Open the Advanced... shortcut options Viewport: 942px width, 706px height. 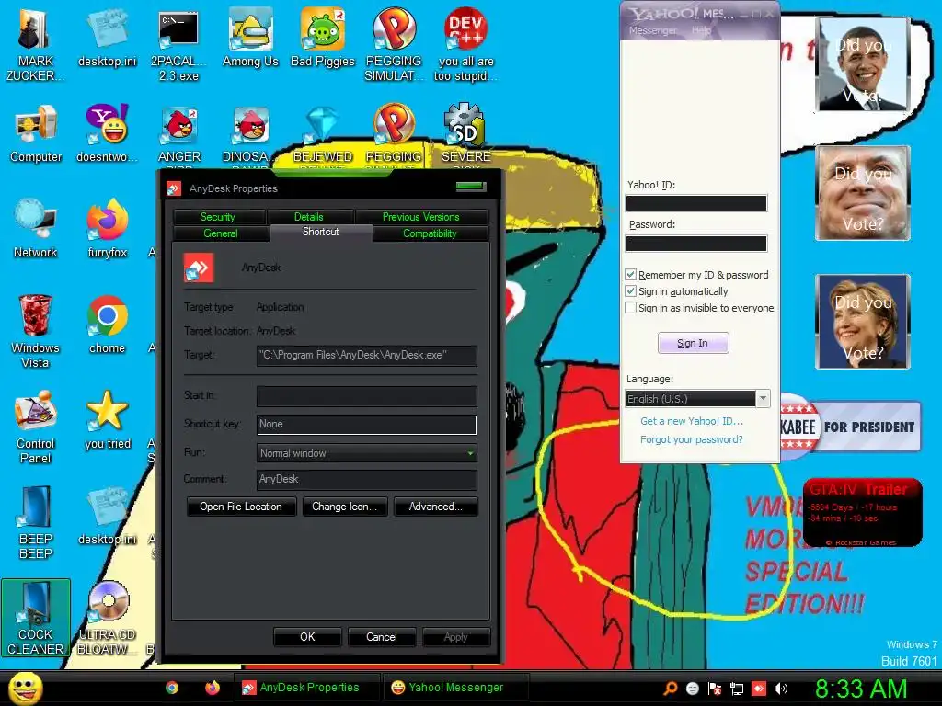coord(435,507)
